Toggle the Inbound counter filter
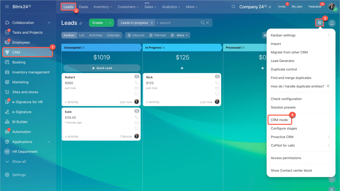Viewport: 340px width, 191px height. [136, 35]
